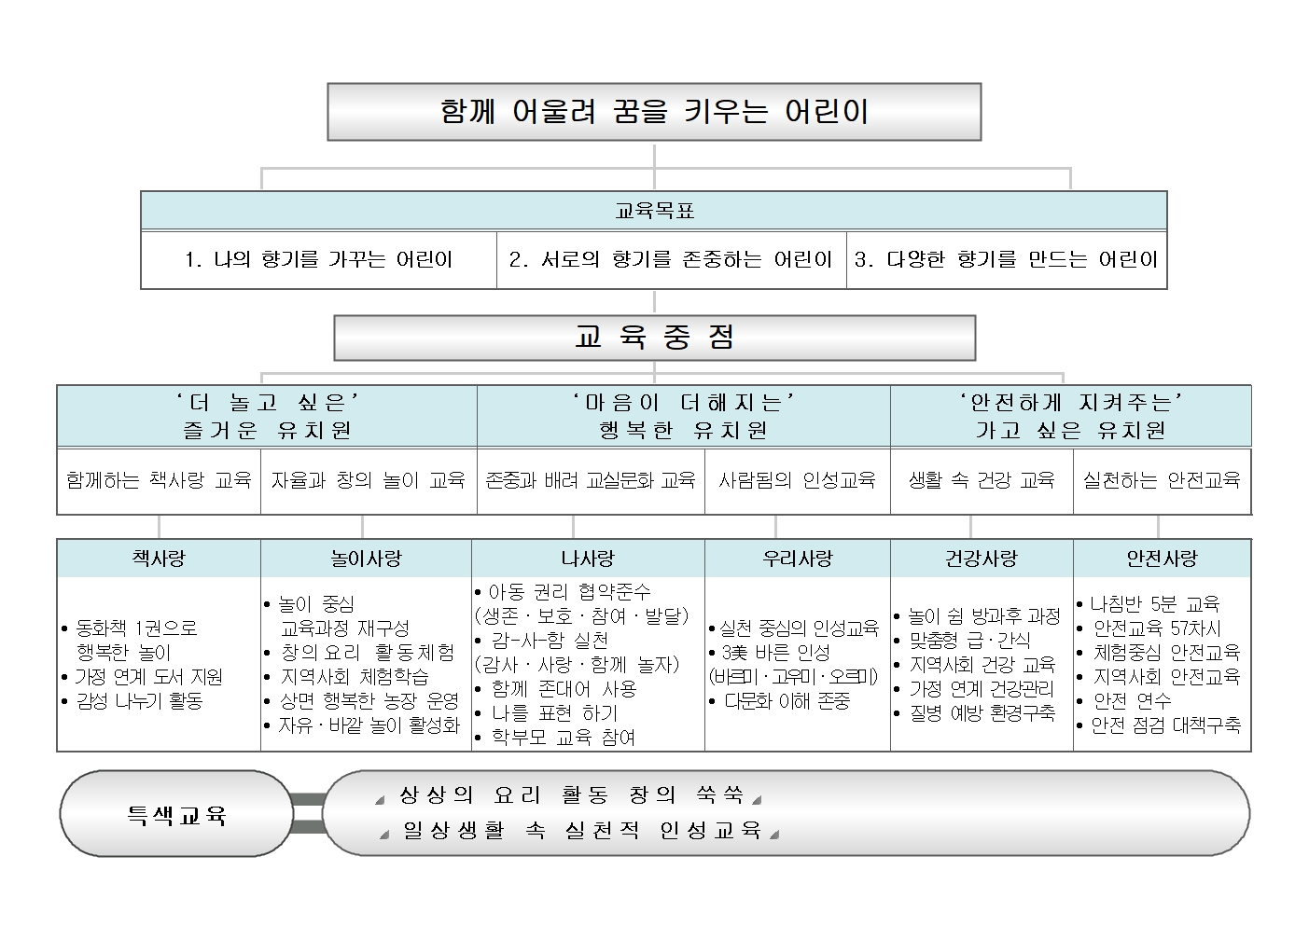Click goal '2. 서로의 향기를 존중하는 어린이'
Viewport: 1309px width, 925px height.
pos(671,259)
